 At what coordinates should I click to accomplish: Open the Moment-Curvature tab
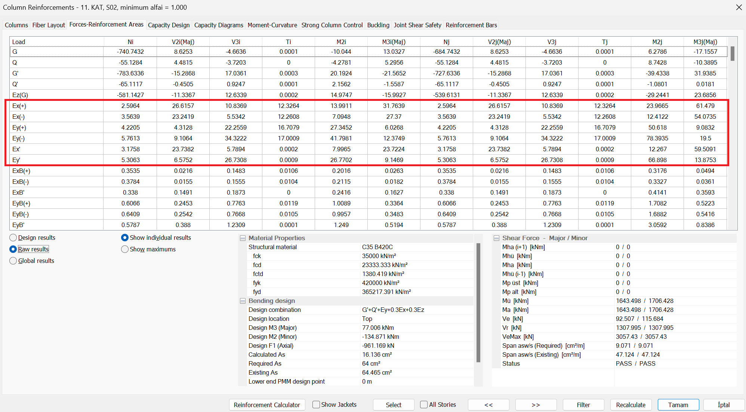coord(272,25)
